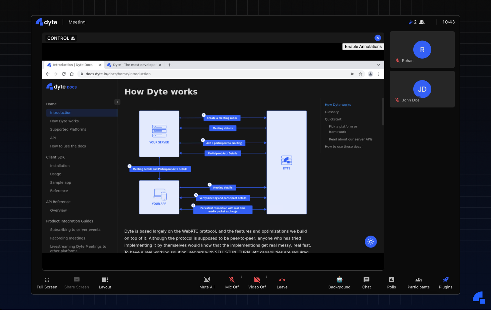Screen dimensions: 491x310
Task: Open How to use the docs item
Action: point(68,146)
